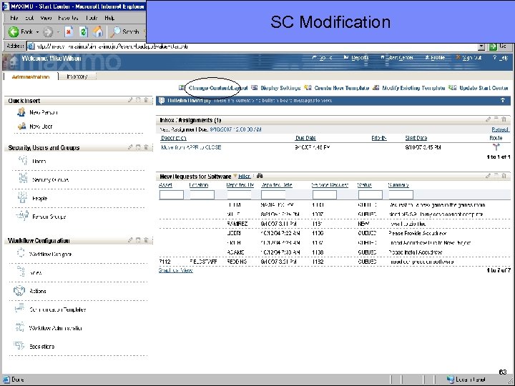This screenshot has height=386, width=515.
Task: Delete Security, Users and Groups portlet
Action: (x=146, y=147)
